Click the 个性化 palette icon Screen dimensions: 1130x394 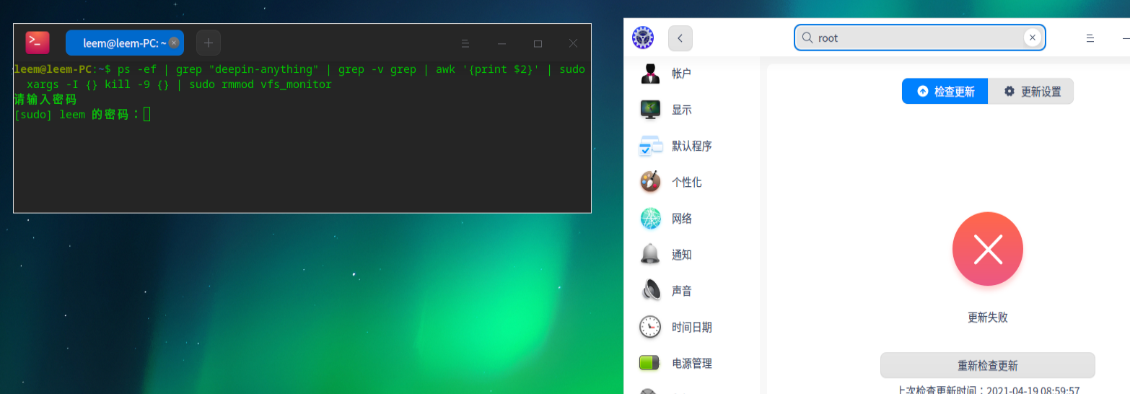pyautogui.click(x=650, y=182)
